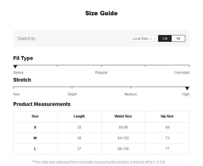Click the Oversized fit label
Screen dimensions: 203x166
click(182, 73)
